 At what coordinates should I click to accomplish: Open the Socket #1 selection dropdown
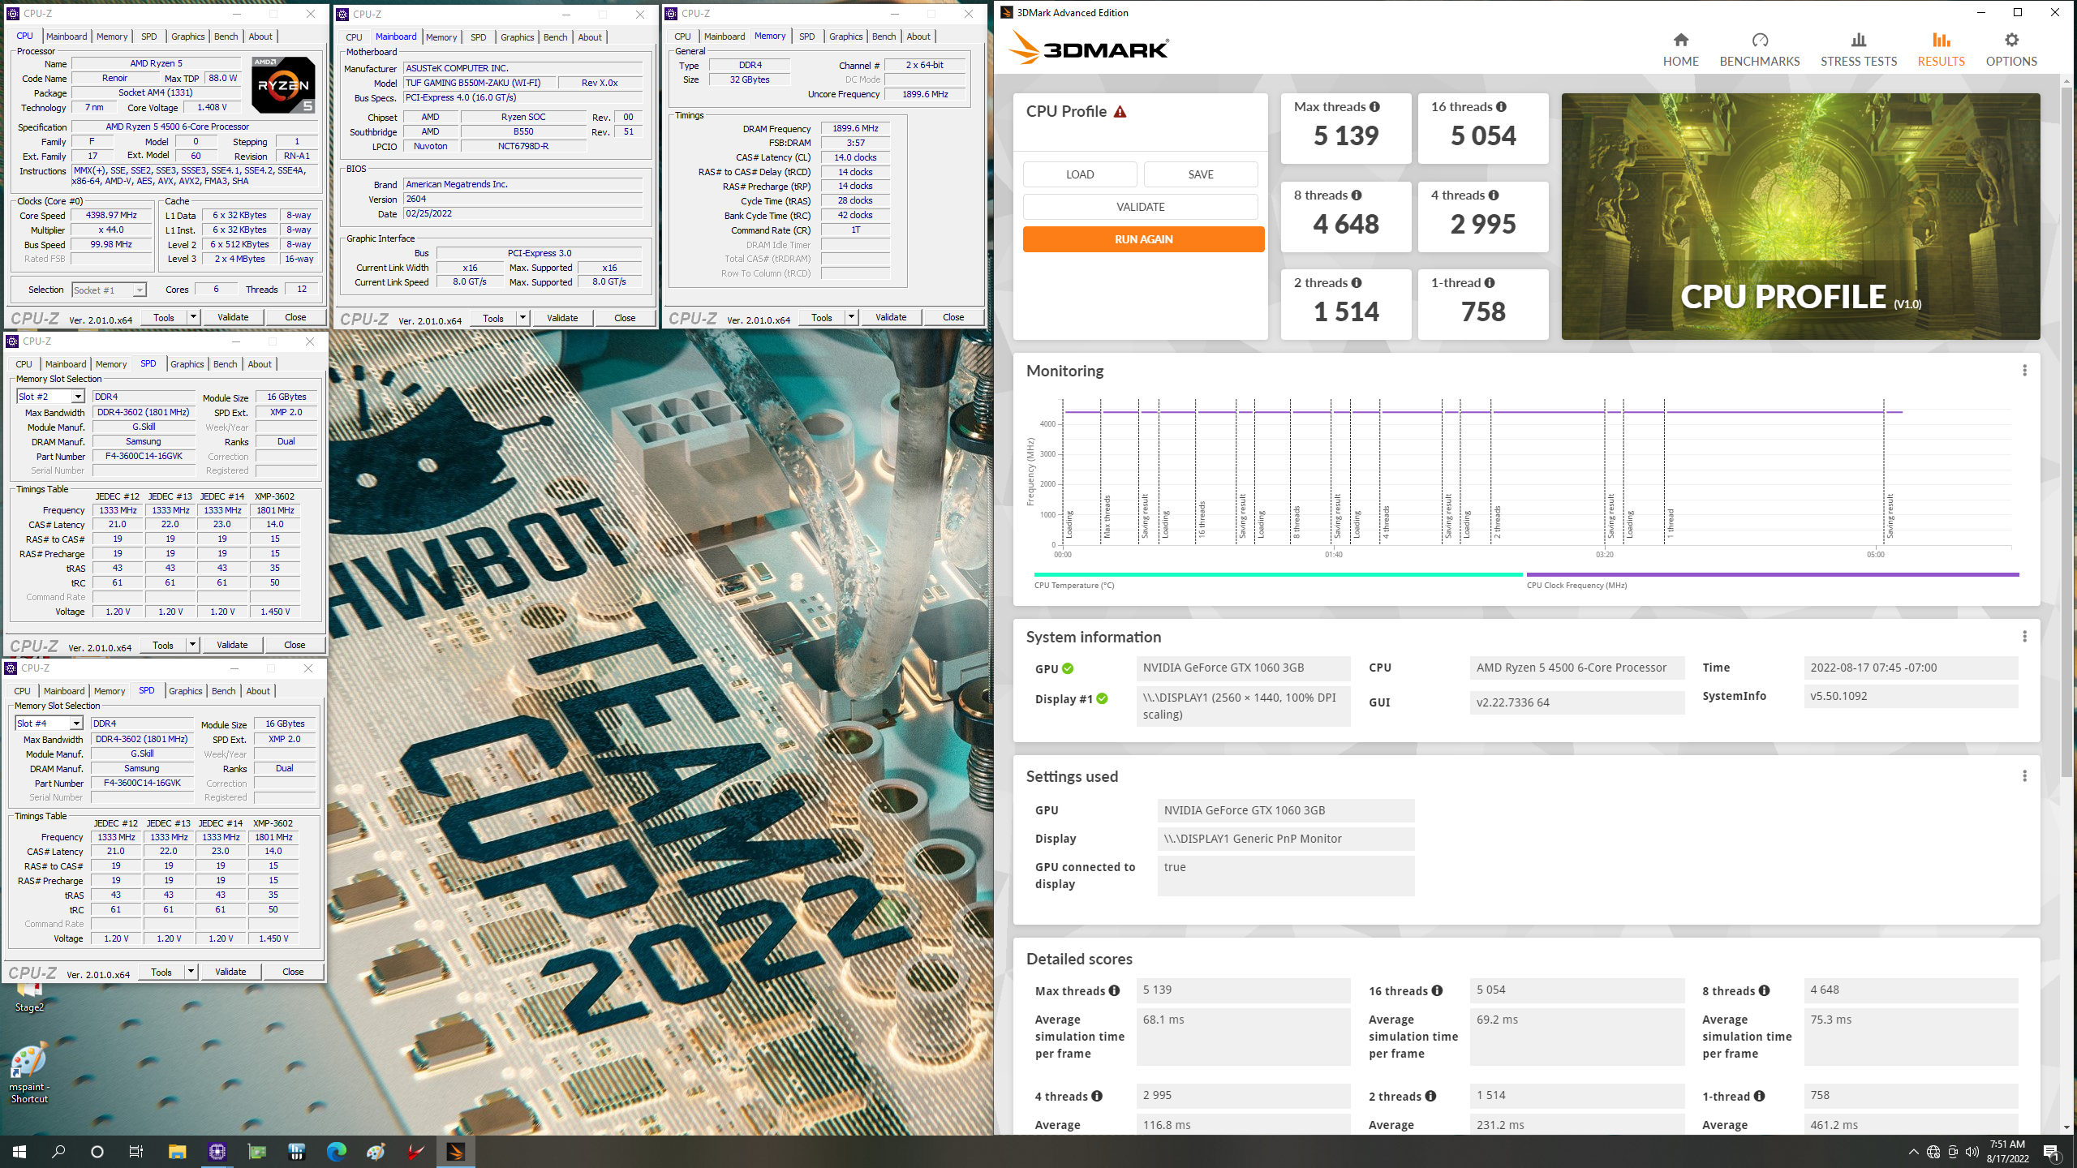pos(109,290)
